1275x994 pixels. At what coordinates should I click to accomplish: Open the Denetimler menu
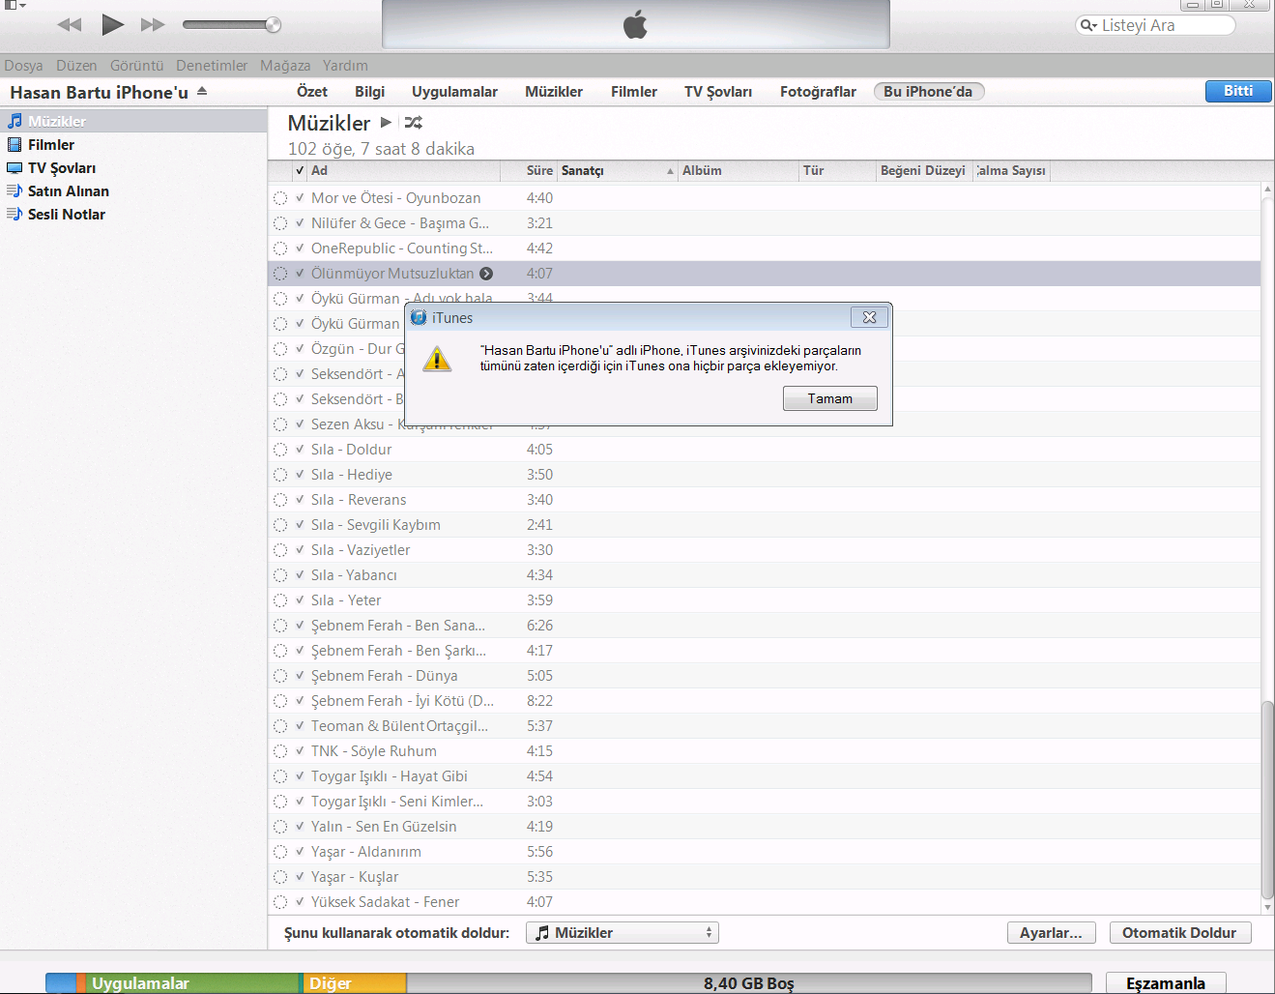pyautogui.click(x=212, y=66)
